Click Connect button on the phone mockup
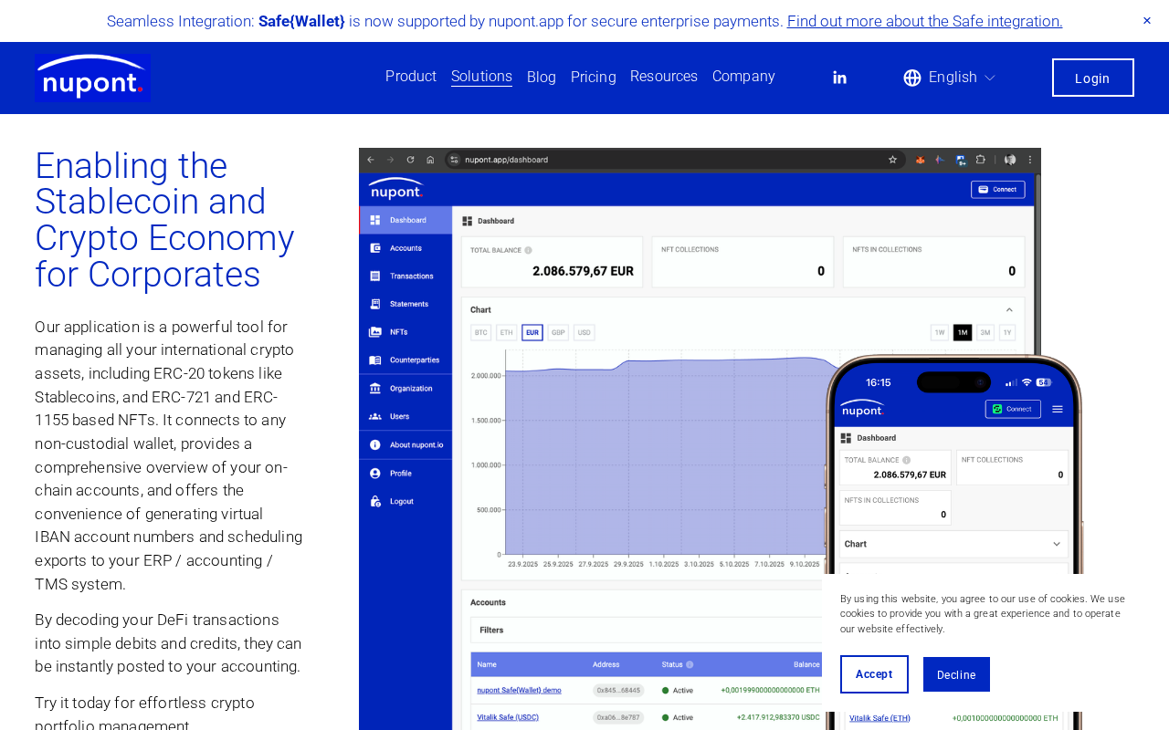This screenshot has height=730, width=1169. pyautogui.click(x=1013, y=409)
